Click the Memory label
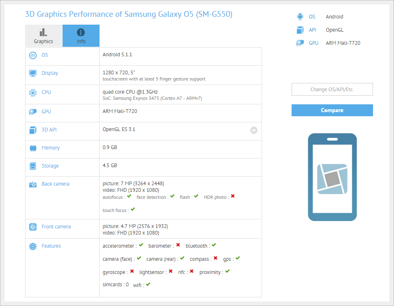 (x=51, y=148)
